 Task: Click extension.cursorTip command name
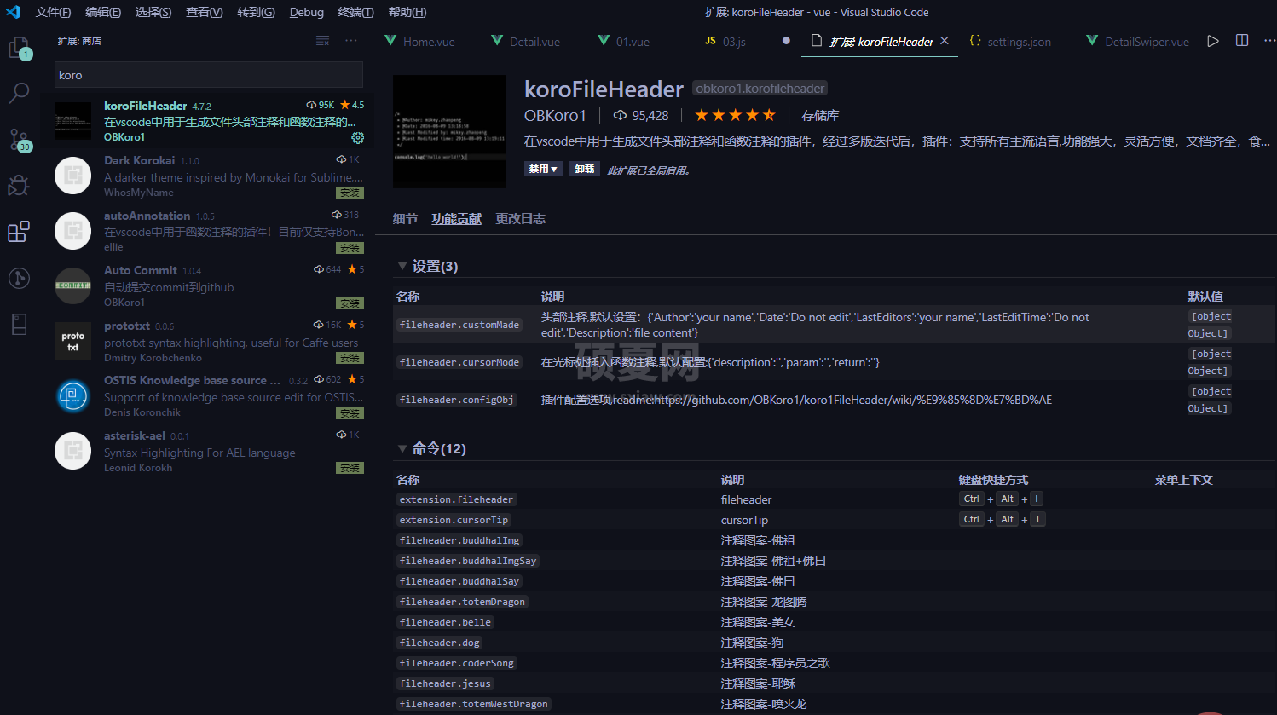[x=454, y=520]
